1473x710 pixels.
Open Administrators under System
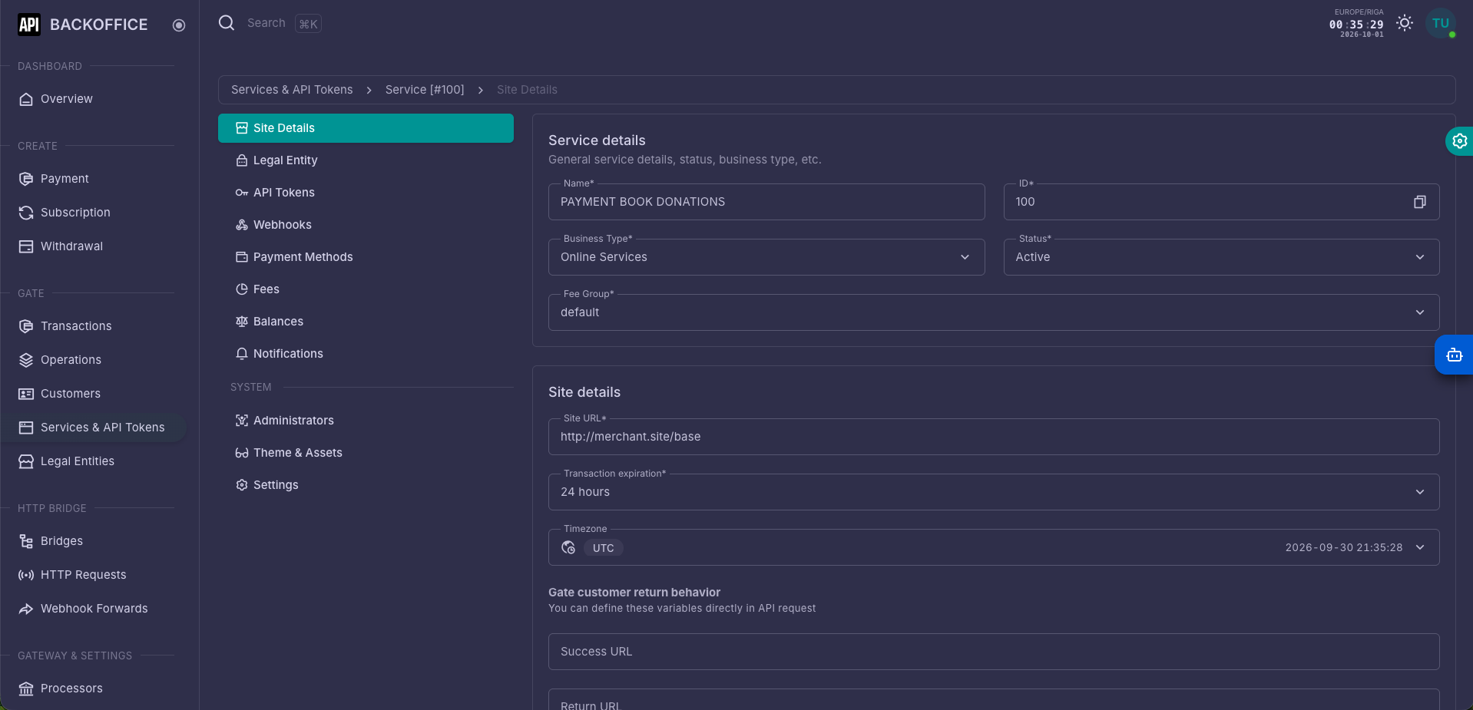(366, 421)
